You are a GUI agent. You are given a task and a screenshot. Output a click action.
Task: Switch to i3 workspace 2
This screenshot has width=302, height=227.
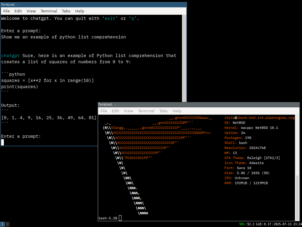coord(7,224)
